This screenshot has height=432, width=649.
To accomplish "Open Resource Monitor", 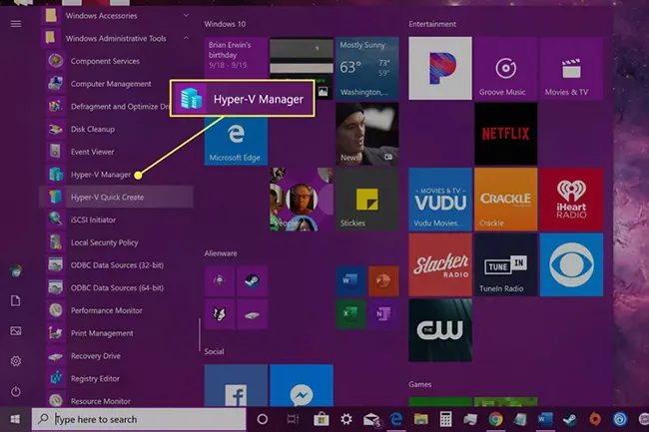I will (116, 400).
